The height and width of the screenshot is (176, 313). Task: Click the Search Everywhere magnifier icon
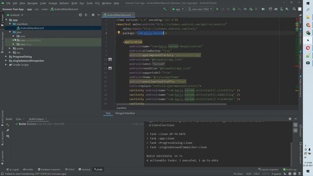294,9
